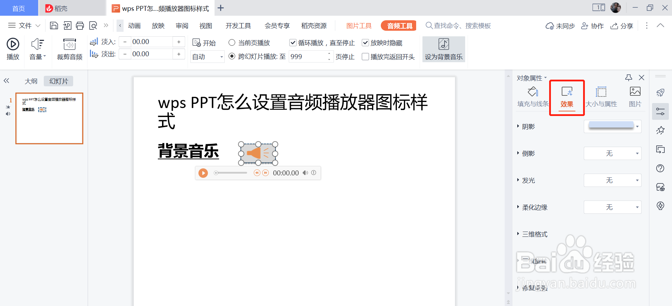The image size is (672, 306).
Task: Click the Print icon in quick toolbar
Action: [x=80, y=25]
